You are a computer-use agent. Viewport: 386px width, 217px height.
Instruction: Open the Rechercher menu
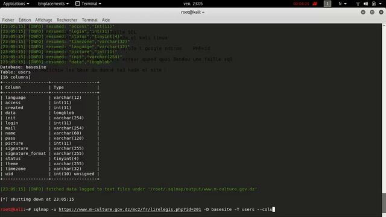67,20
